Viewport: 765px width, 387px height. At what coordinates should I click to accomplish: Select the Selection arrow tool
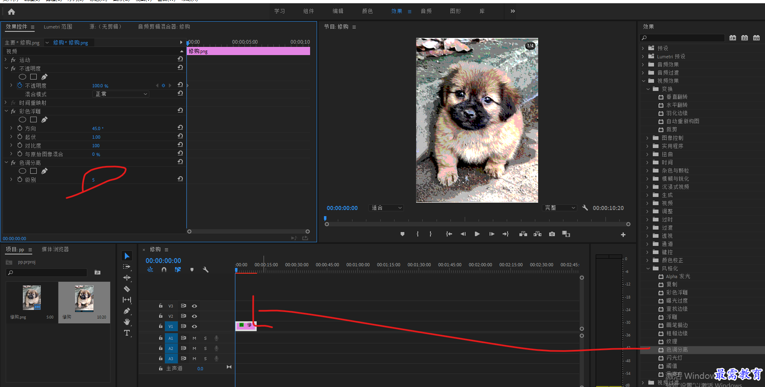click(127, 256)
